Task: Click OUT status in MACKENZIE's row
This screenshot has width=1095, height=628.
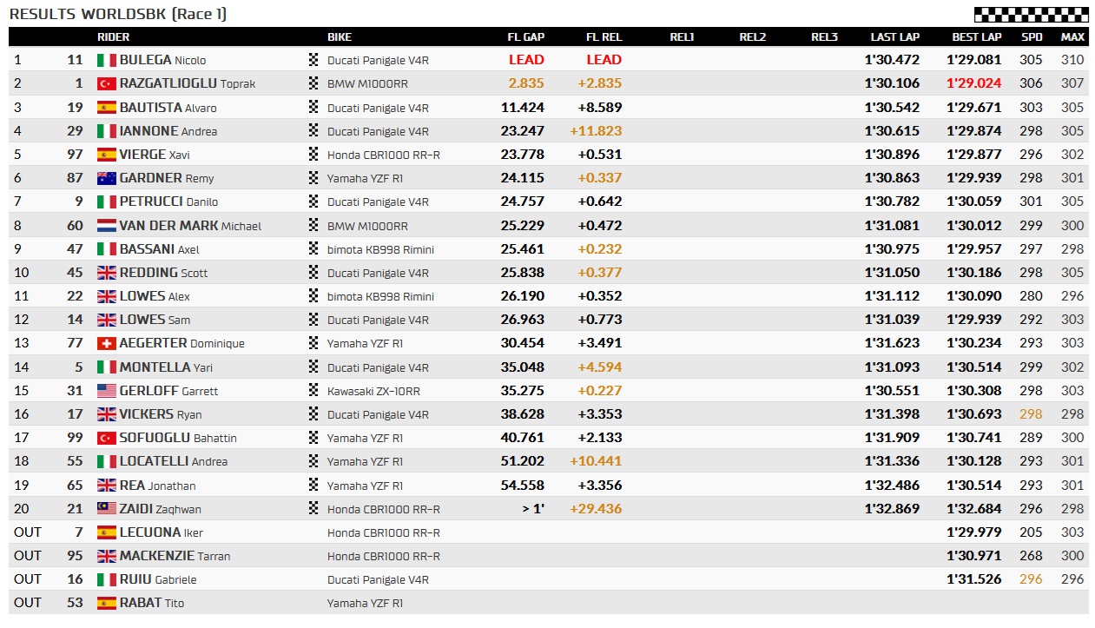Action: (28, 556)
